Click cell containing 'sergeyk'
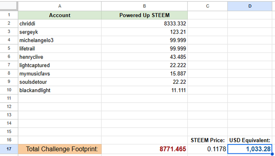Image resolution: width=275 pixels, height=156 pixels. 60,32
